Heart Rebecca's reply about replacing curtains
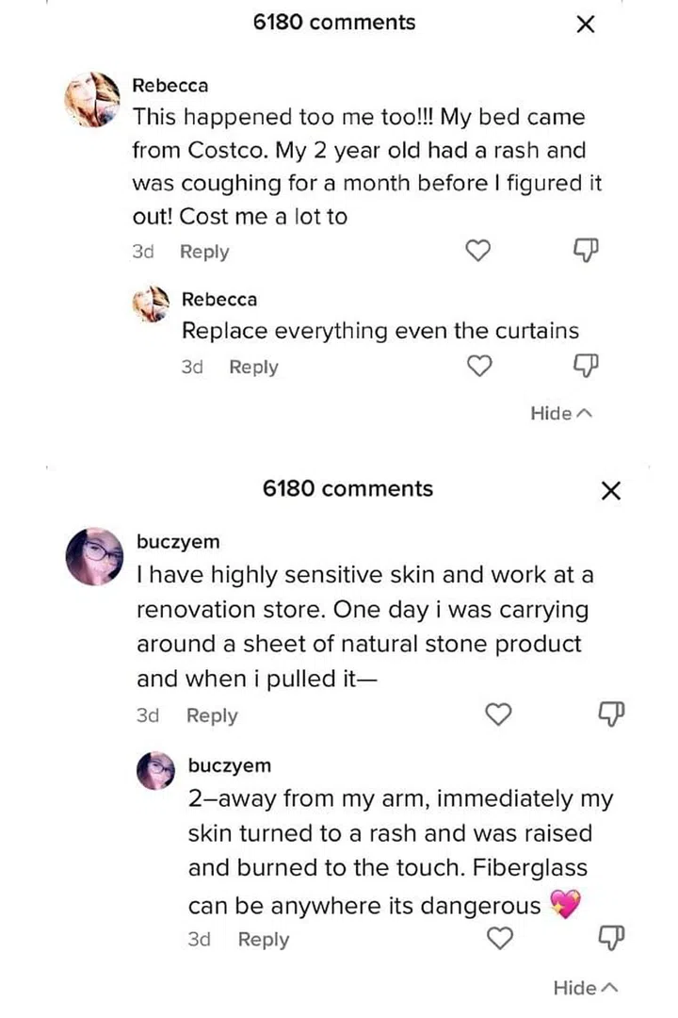 click(x=479, y=366)
